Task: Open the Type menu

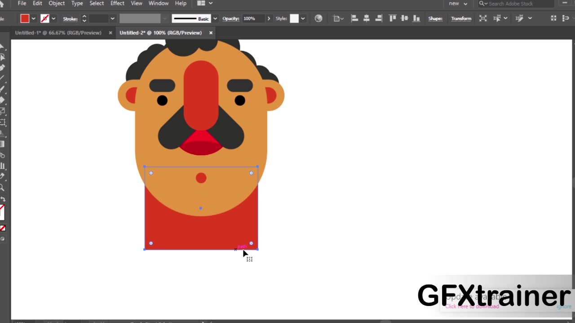Action: [x=77, y=3]
